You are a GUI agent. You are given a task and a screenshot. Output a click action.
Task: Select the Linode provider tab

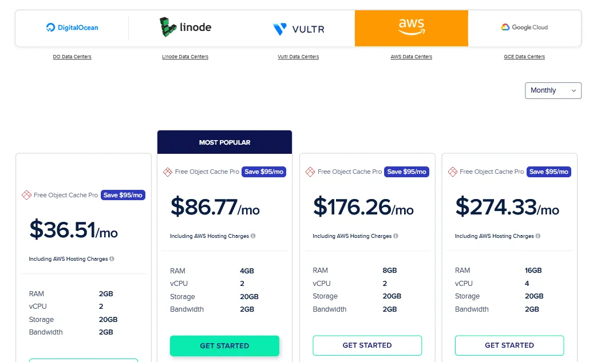point(185,26)
